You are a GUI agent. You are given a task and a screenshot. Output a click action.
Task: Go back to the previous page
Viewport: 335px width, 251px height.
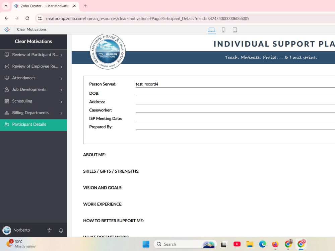click(x=6, y=18)
